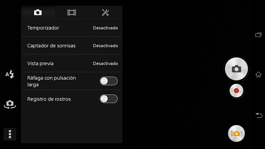The width and height of the screenshot is (265, 149).
Task: Open the photo settings camera tab
Action: [x=38, y=12]
